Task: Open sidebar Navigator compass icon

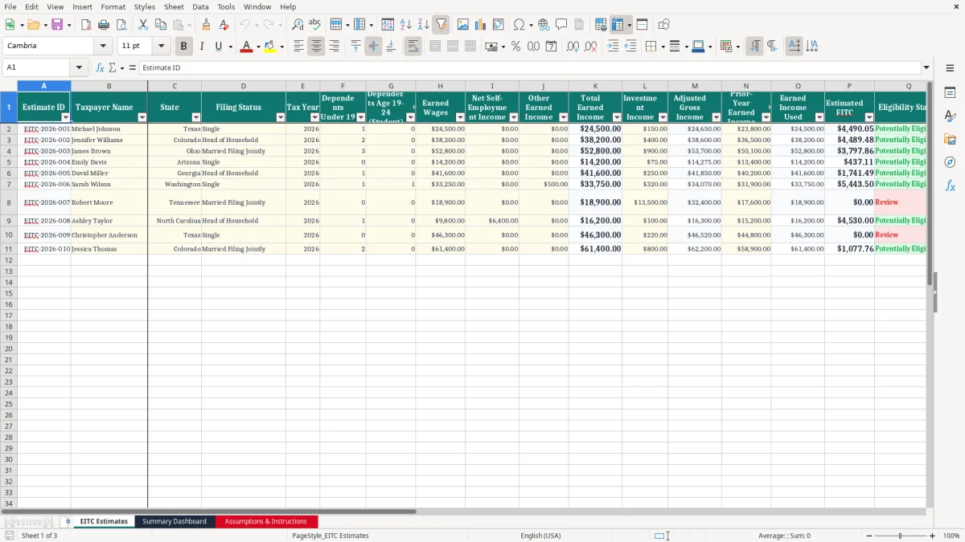Action: pyautogui.click(x=950, y=162)
